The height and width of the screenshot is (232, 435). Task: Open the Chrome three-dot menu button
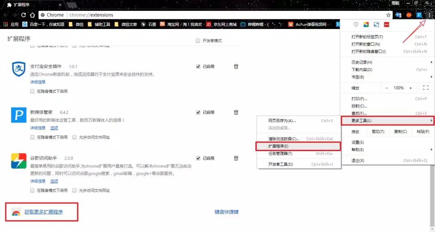pyautogui.click(x=429, y=15)
